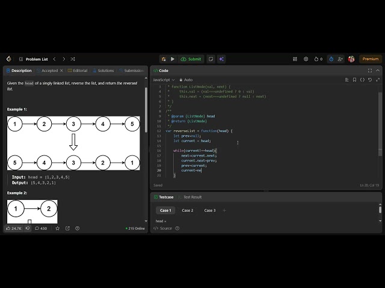The image size is (385, 288).
Task: Toggle the Auto lock setting
Action: 186,80
